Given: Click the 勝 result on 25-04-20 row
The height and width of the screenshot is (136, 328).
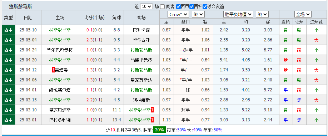Looking at the screenshot, I should click(x=285, y=60).
